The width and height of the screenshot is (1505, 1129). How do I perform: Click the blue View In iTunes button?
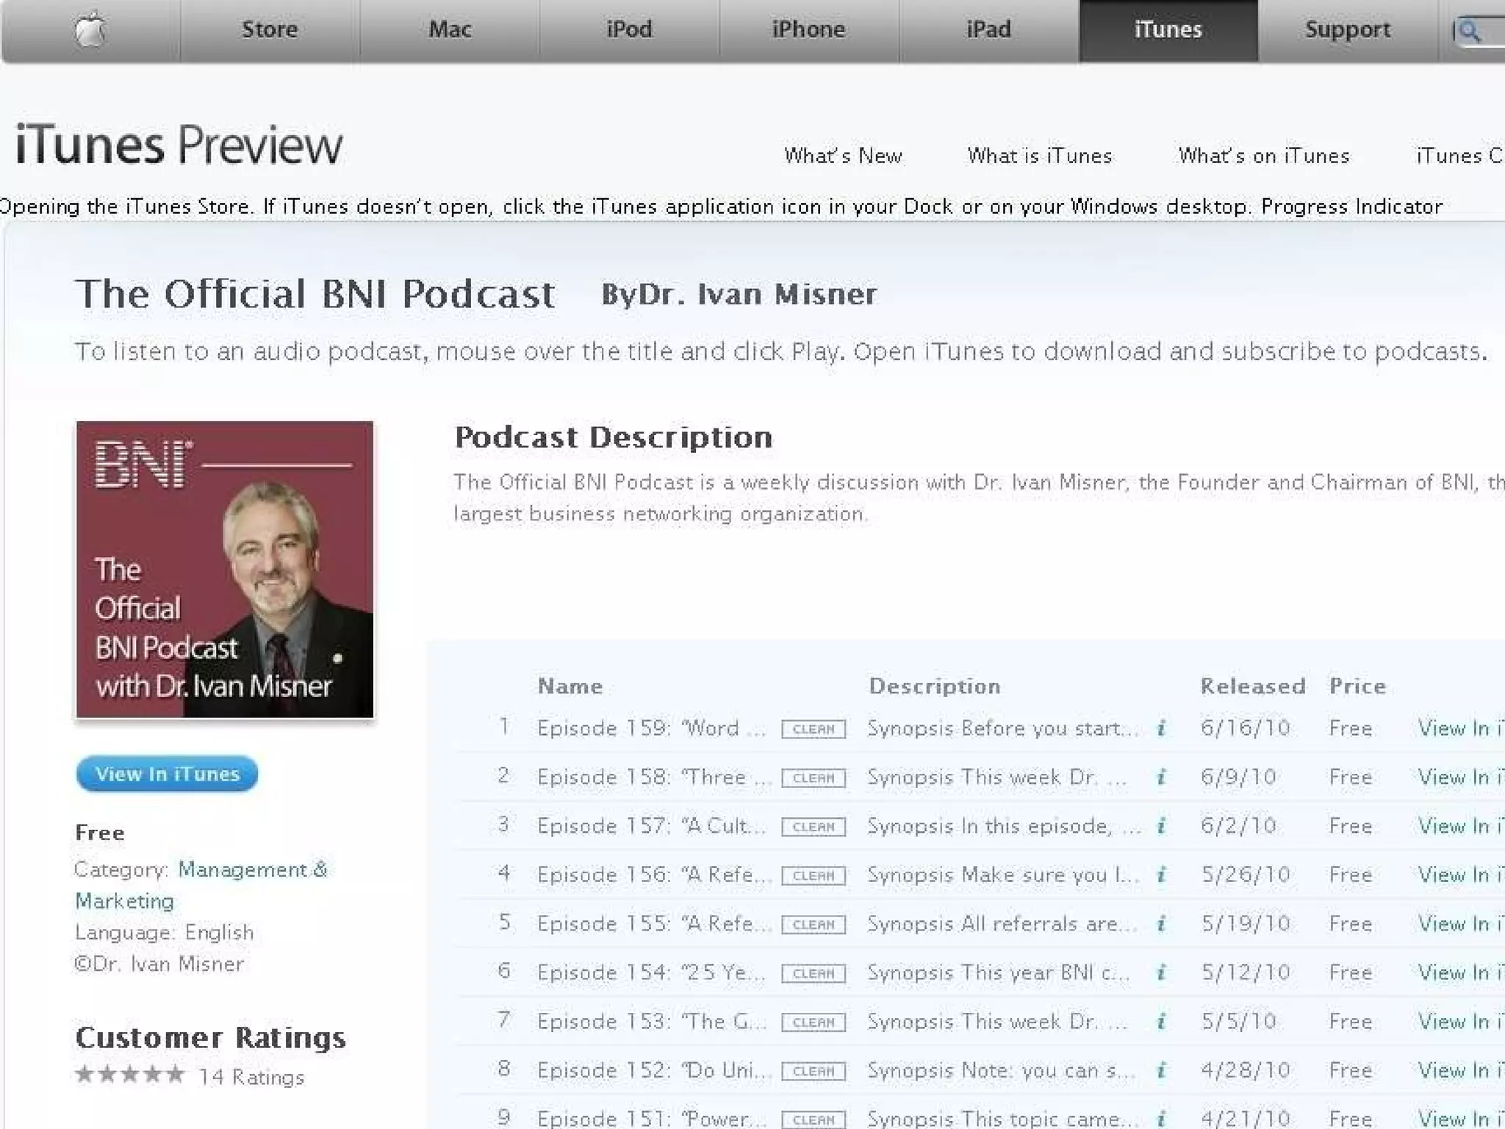(x=167, y=774)
